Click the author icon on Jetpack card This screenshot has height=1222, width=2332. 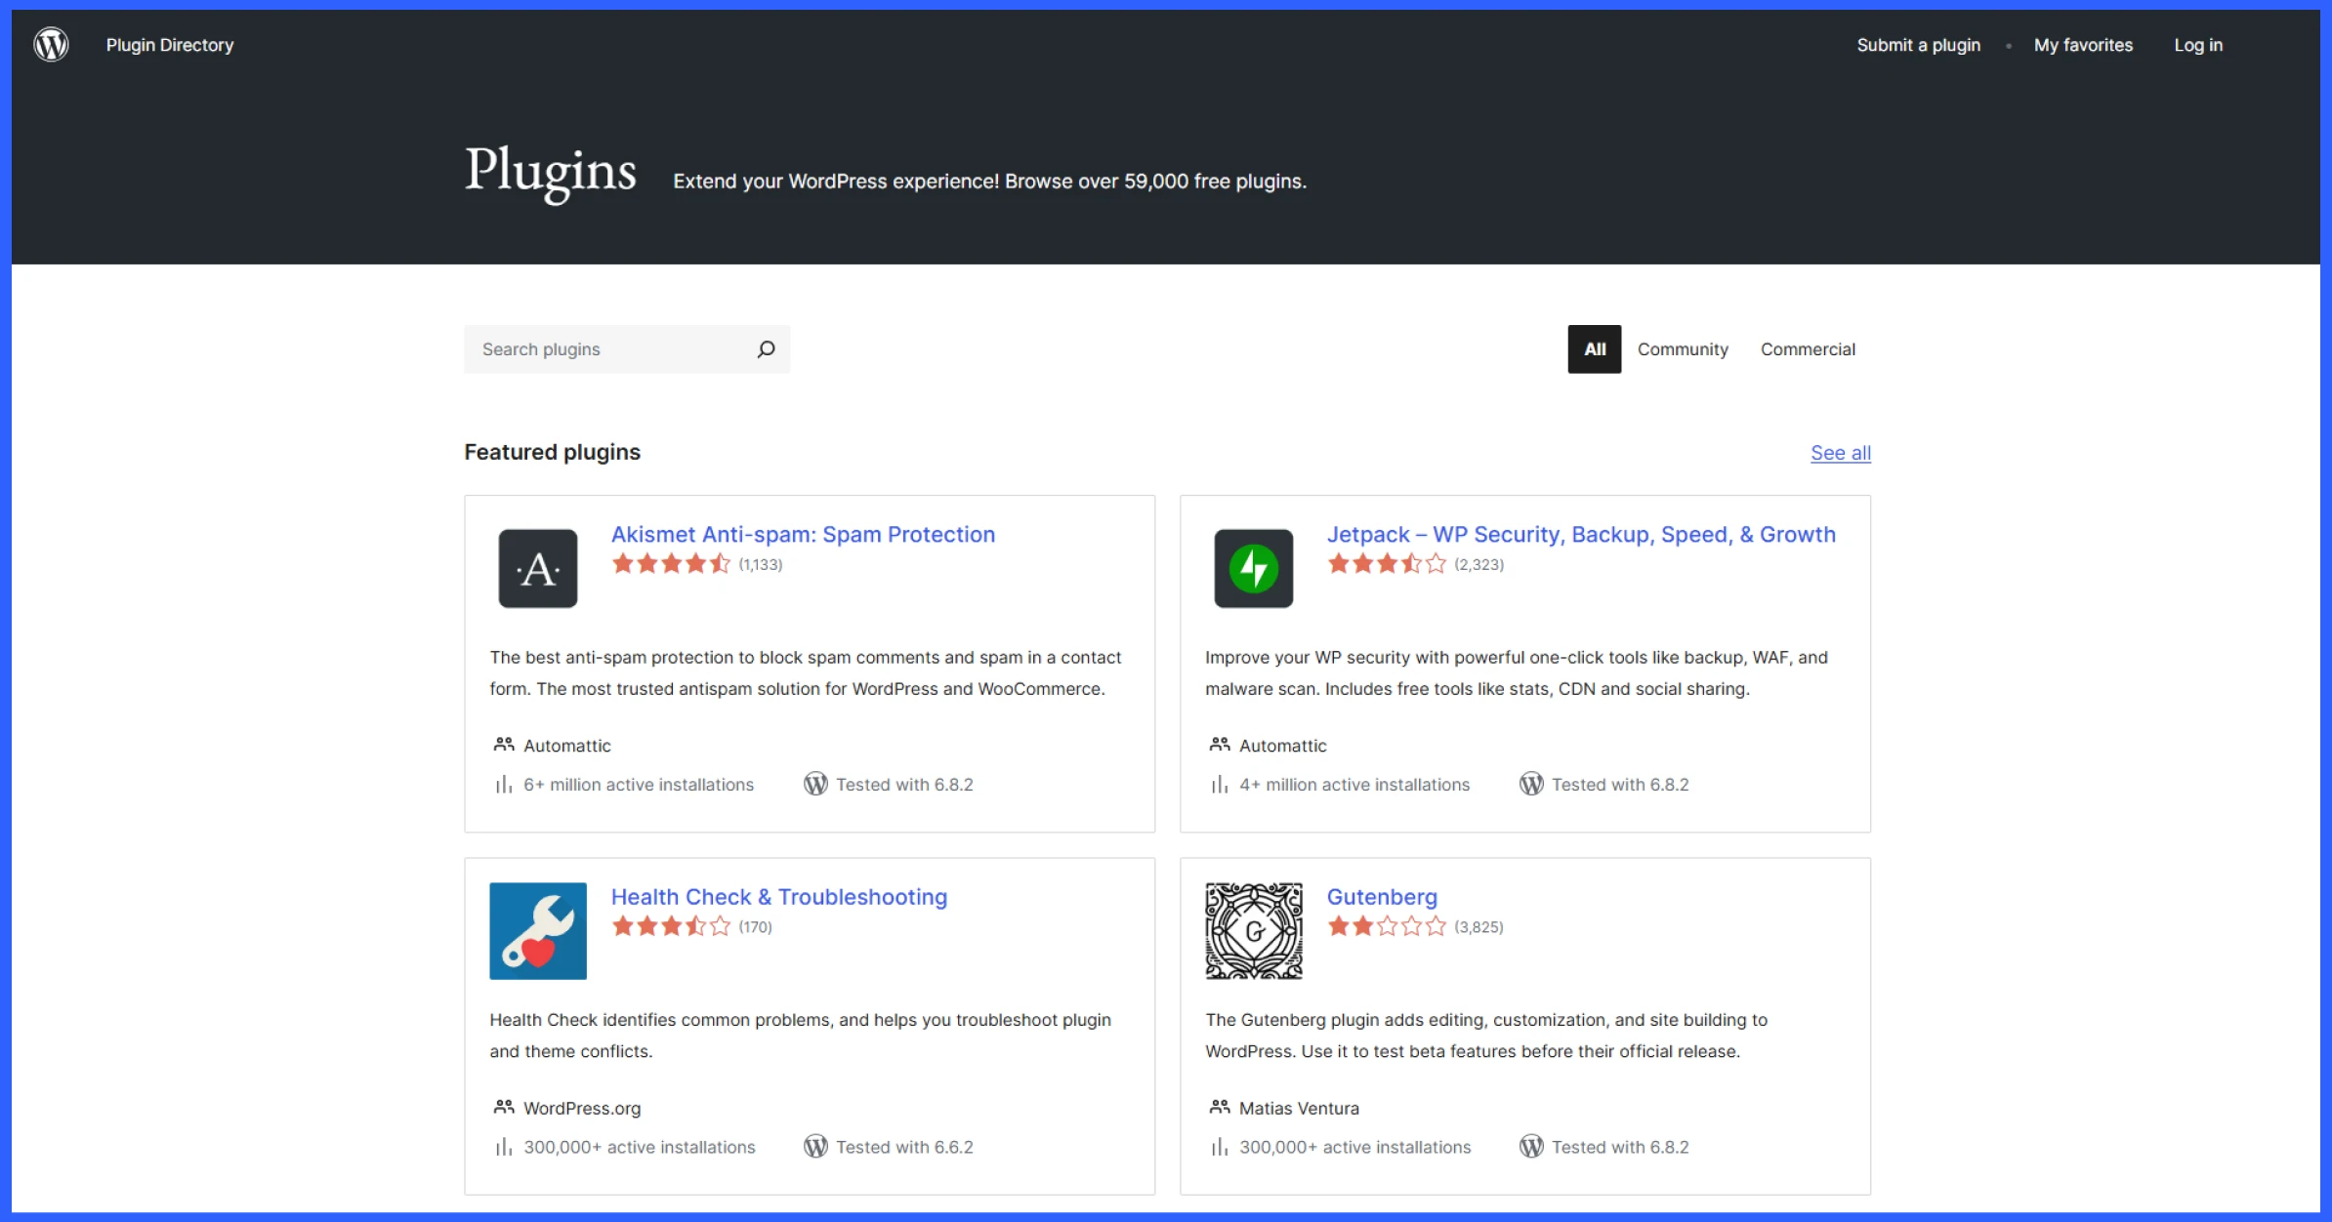point(1220,745)
